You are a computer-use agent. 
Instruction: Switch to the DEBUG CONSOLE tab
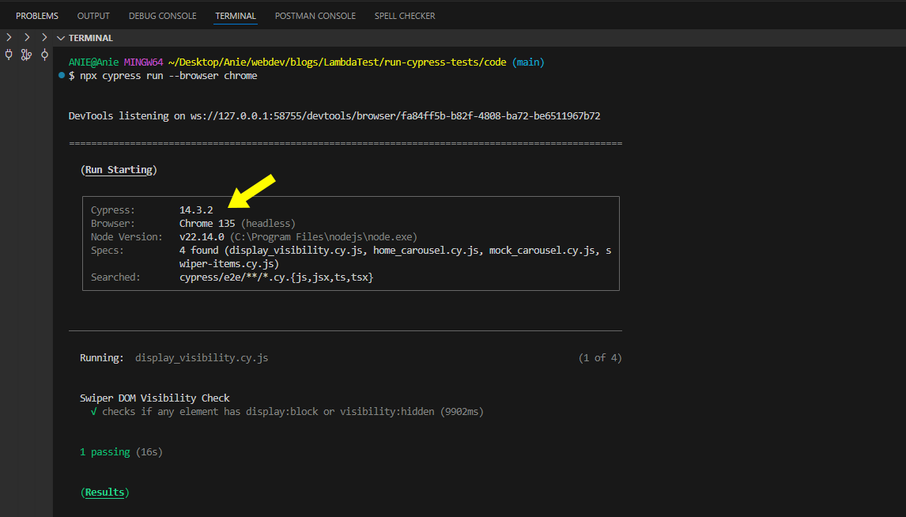162,15
